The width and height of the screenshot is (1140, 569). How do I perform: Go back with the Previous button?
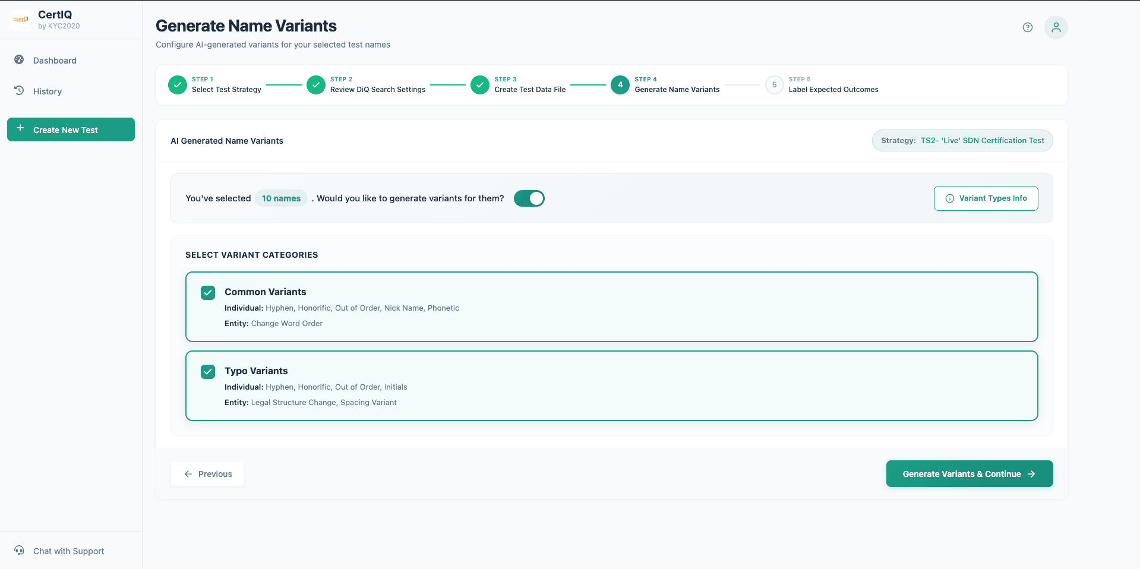(x=207, y=474)
